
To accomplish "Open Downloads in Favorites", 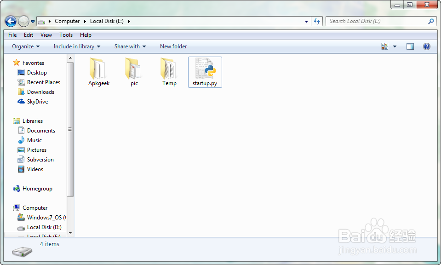I will coord(36,92).
